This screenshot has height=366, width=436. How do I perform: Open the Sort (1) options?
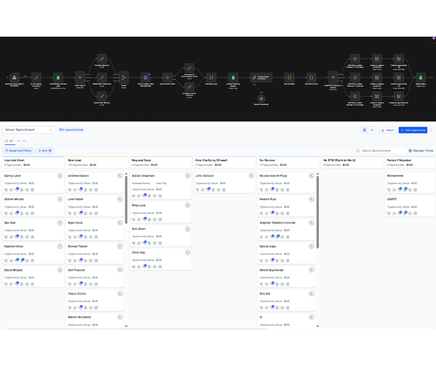[45, 150]
